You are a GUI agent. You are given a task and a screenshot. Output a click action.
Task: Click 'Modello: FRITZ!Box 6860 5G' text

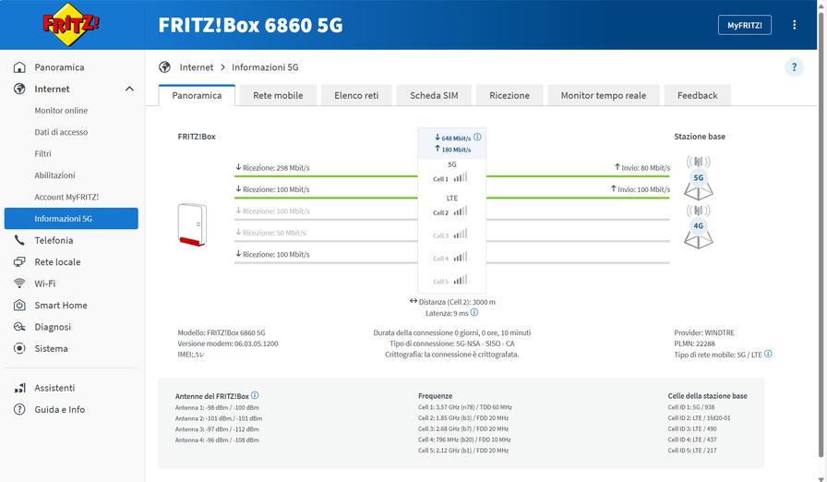pyautogui.click(x=222, y=332)
